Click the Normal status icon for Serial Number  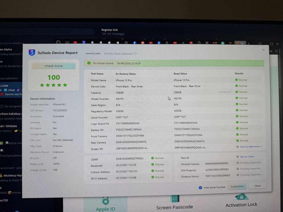click(x=237, y=116)
